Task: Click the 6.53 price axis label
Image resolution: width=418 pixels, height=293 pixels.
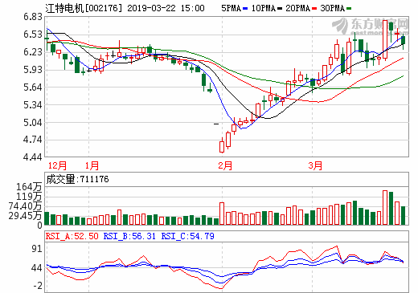Action: click(x=33, y=35)
